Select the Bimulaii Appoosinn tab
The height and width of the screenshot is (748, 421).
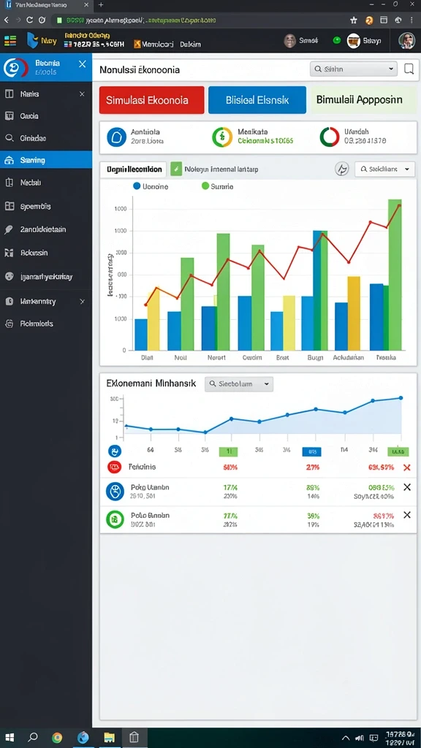(x=364, y=100)
